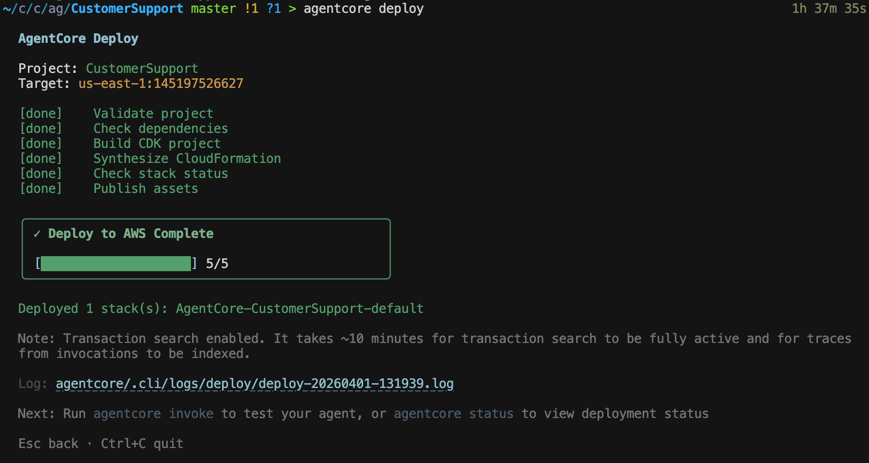
Task: Click the 1h 37m 35s elapsed timer
Action: 829,9
